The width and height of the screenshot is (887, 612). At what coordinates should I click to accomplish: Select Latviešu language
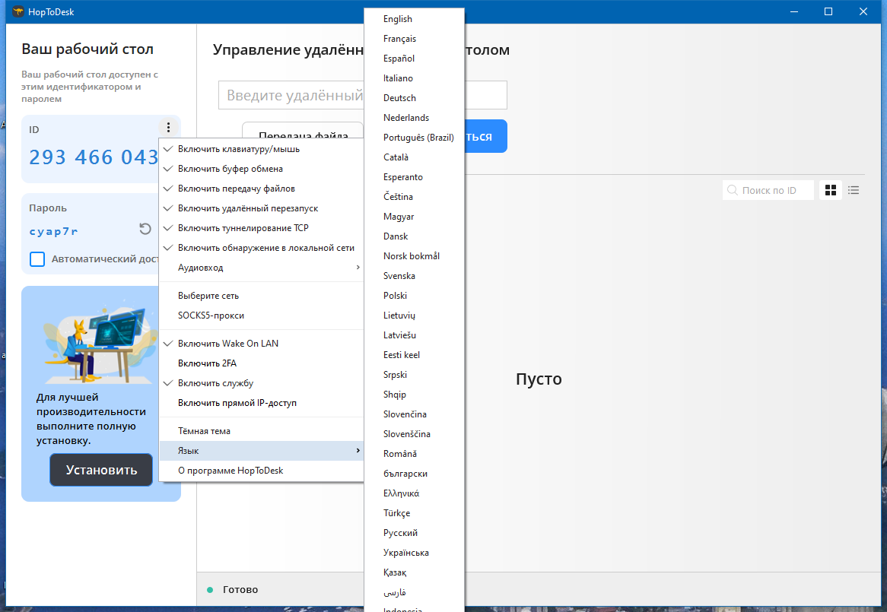pyautogui.click(x=414, y=336)
